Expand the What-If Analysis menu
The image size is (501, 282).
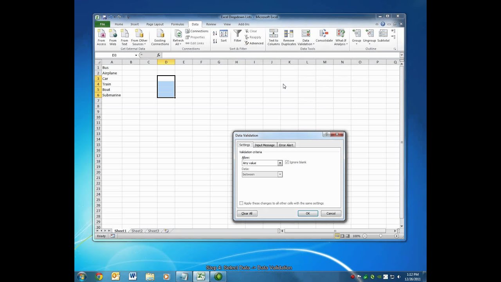click(x=341, y=38)
